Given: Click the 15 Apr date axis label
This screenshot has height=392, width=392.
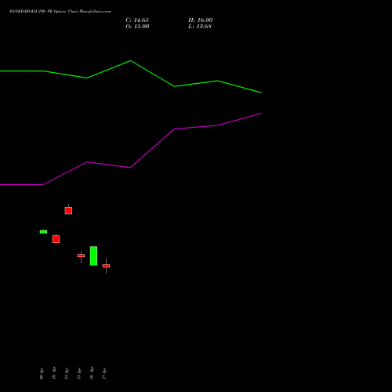Looking at the screenshot, I should (79, 374).
